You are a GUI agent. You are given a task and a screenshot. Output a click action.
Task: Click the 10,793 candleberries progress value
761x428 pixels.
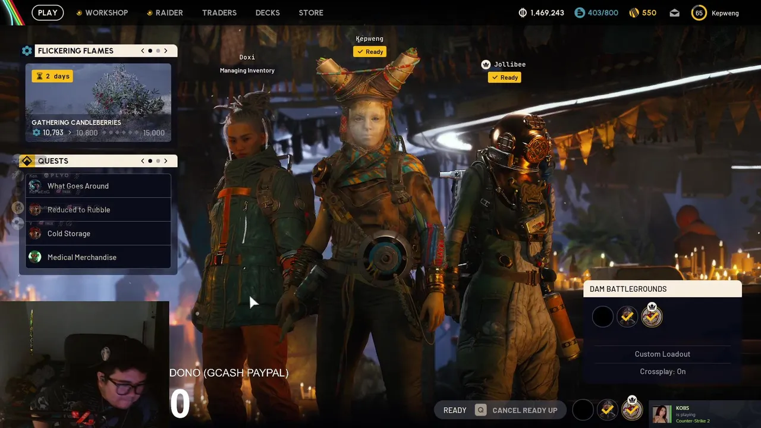click(53, 133)
